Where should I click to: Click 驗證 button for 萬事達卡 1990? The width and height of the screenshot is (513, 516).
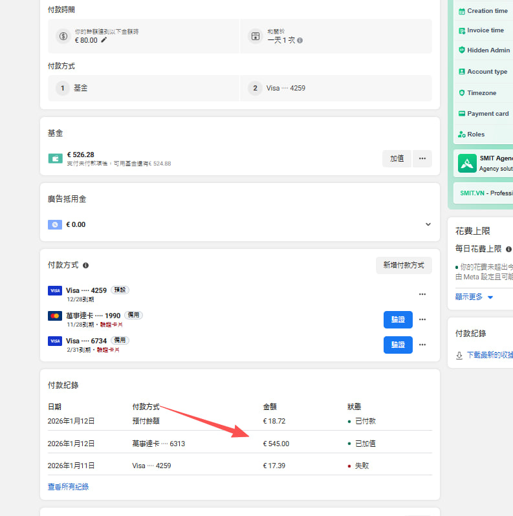pos(398,319)
